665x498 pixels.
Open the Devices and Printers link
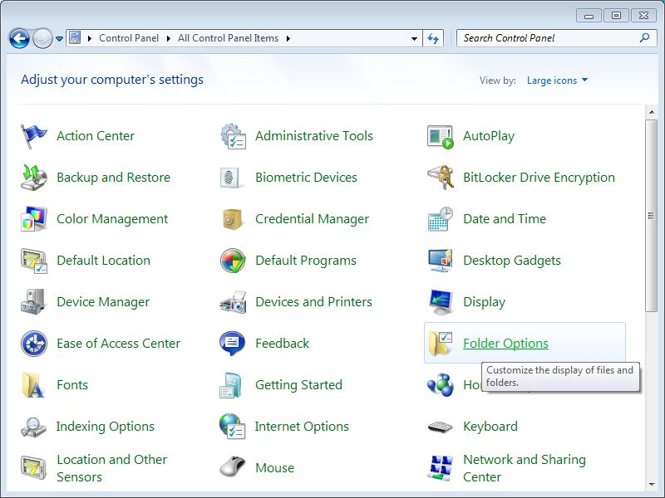click(x=313, y=302)
